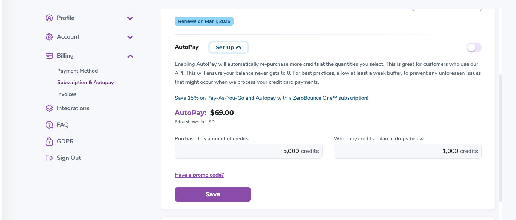Click the Sign Out arrow icon
This screenshot has width=516, height=220.
click(x=49, y=158)
